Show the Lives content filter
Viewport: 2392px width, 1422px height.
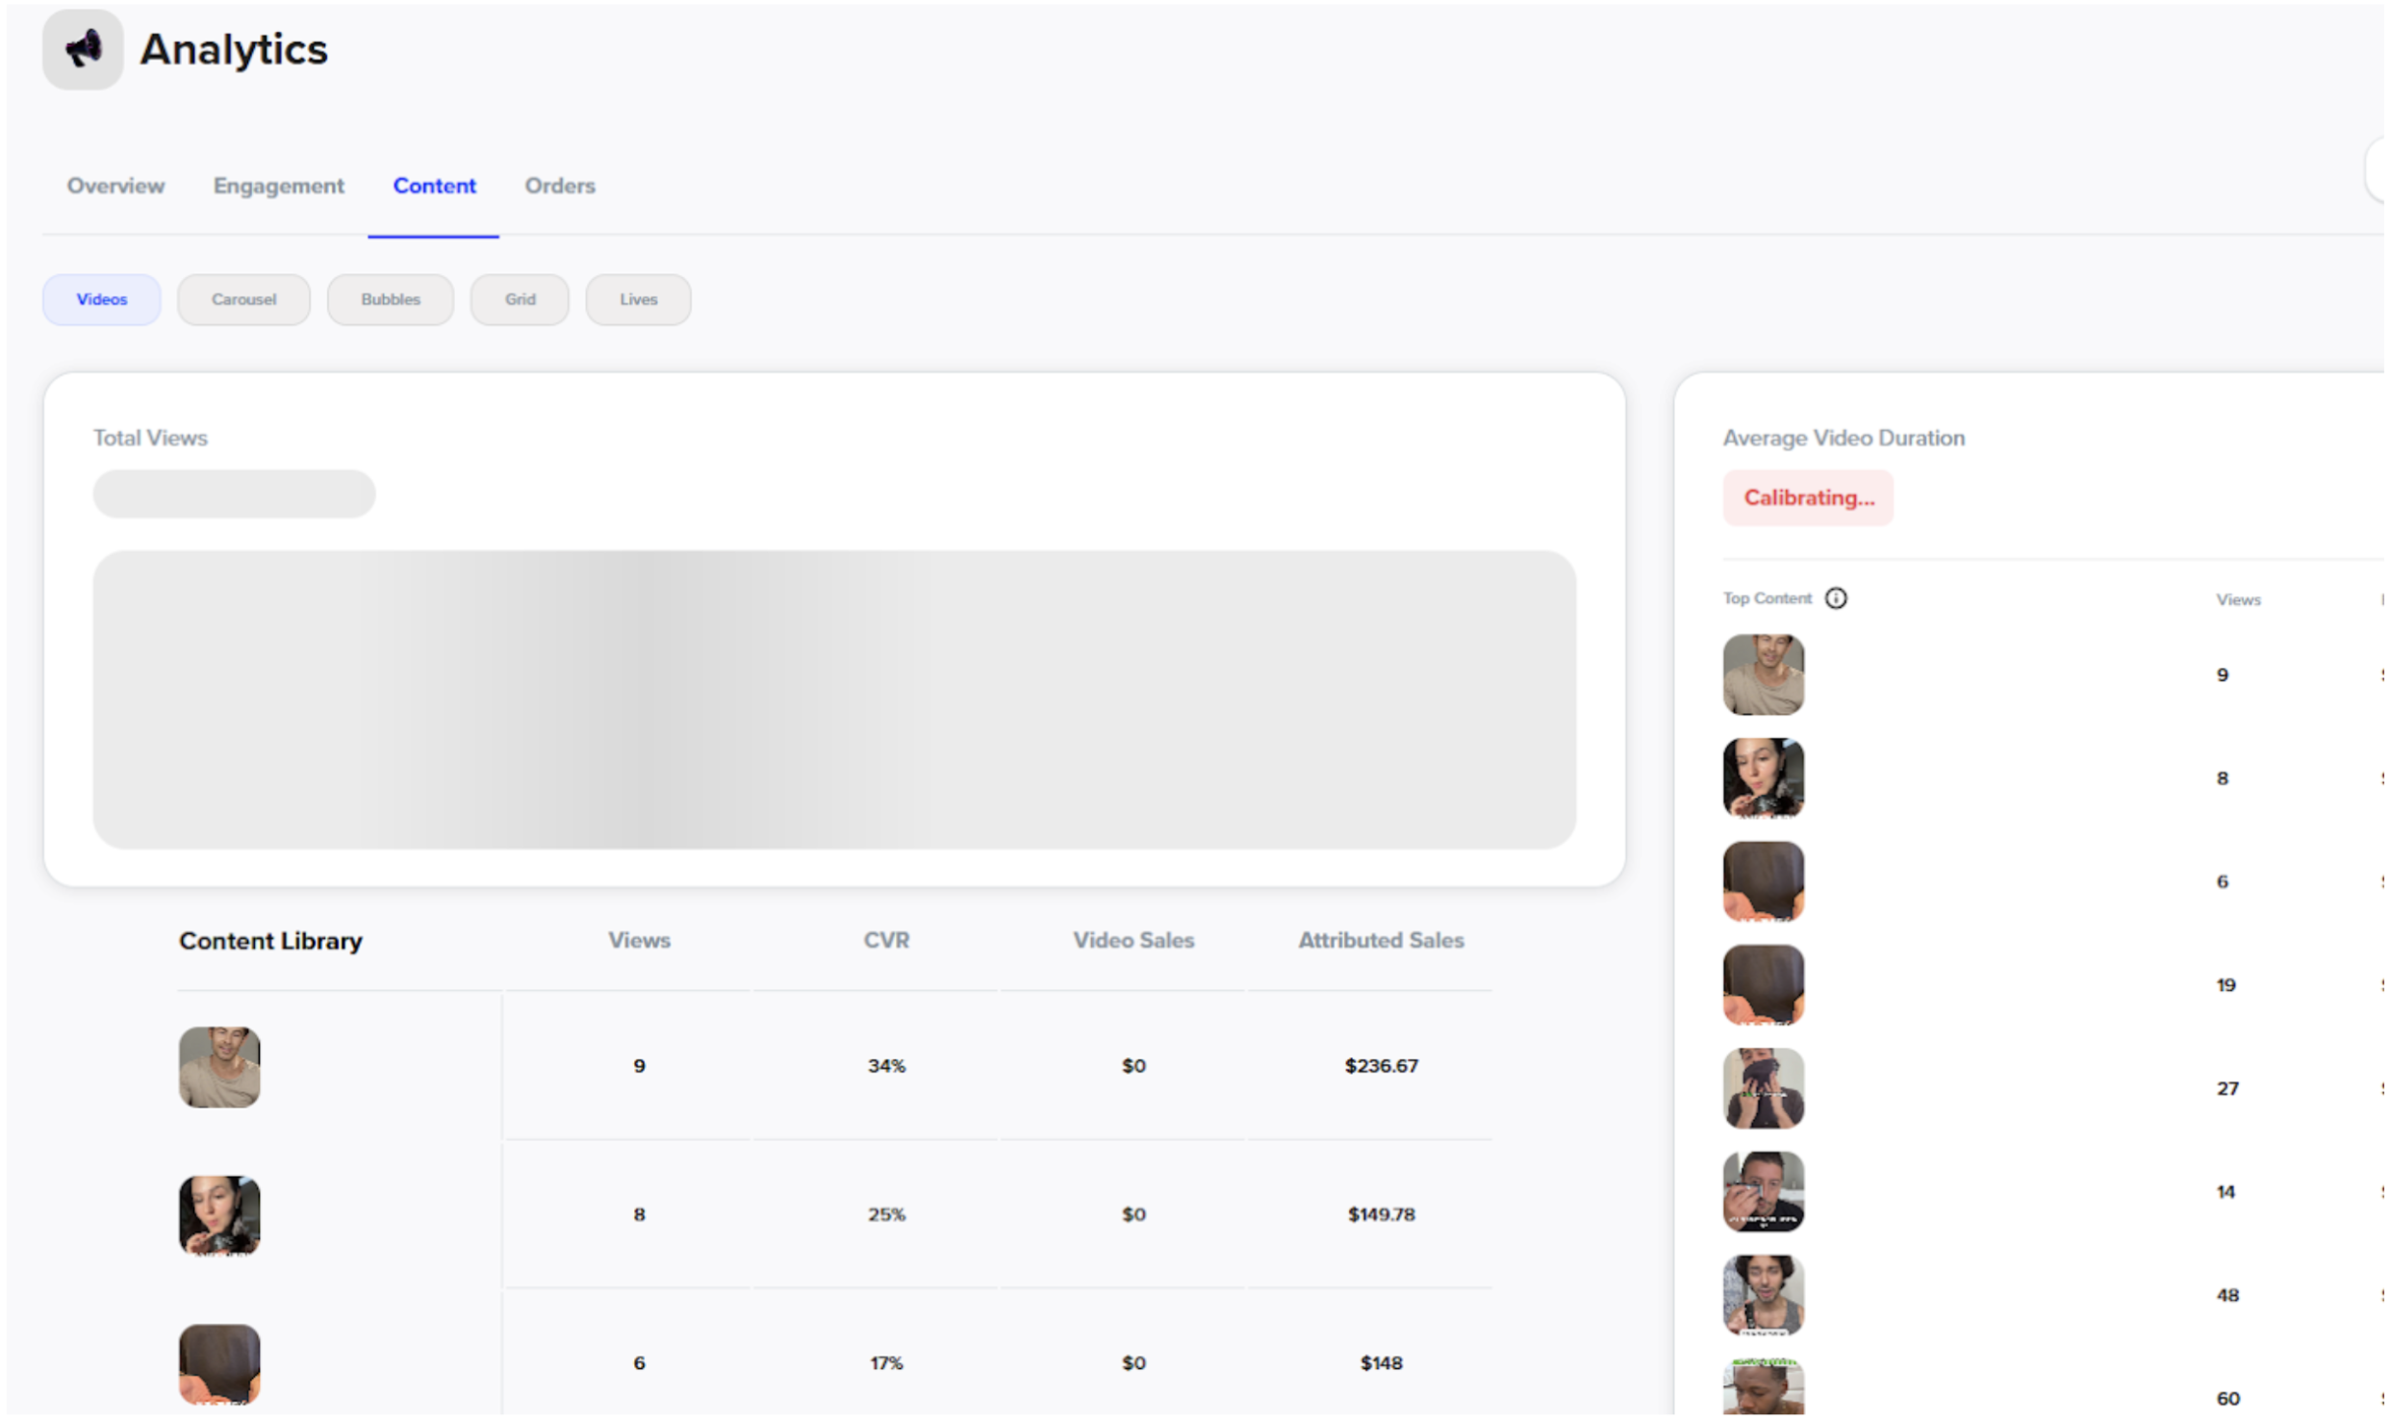tap(640, 300)
